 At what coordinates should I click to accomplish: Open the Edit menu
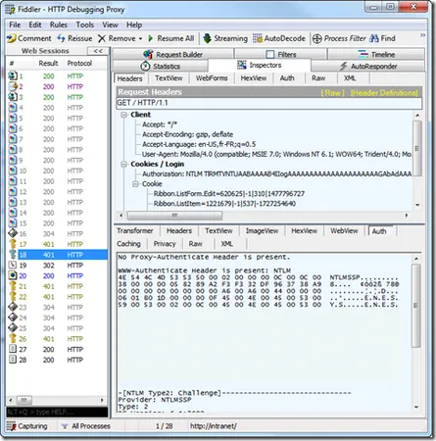tap(35, 24)
